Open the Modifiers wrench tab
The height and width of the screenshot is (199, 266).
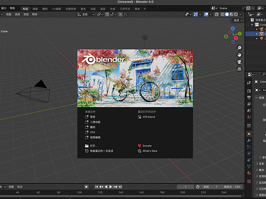click(249, 140)
